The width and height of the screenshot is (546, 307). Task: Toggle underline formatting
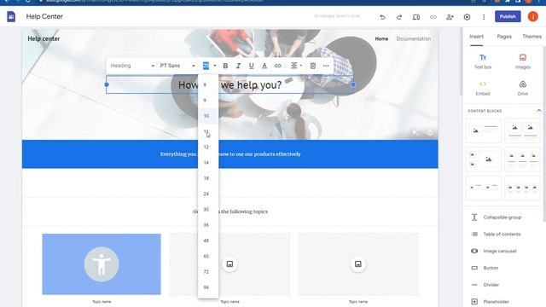[x=251, y=66]
